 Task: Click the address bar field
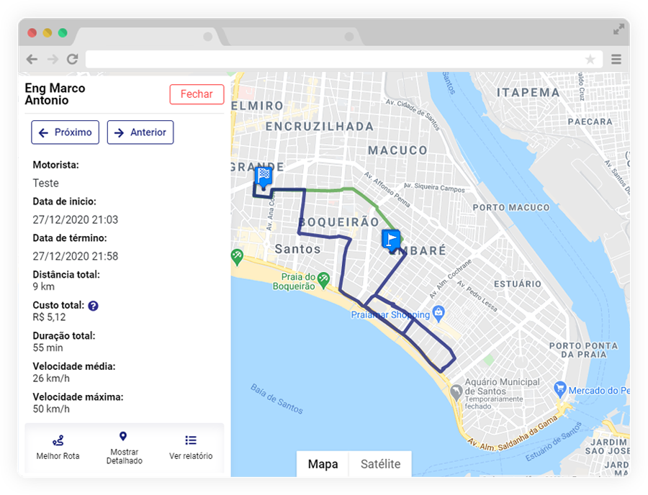point(344,60)
